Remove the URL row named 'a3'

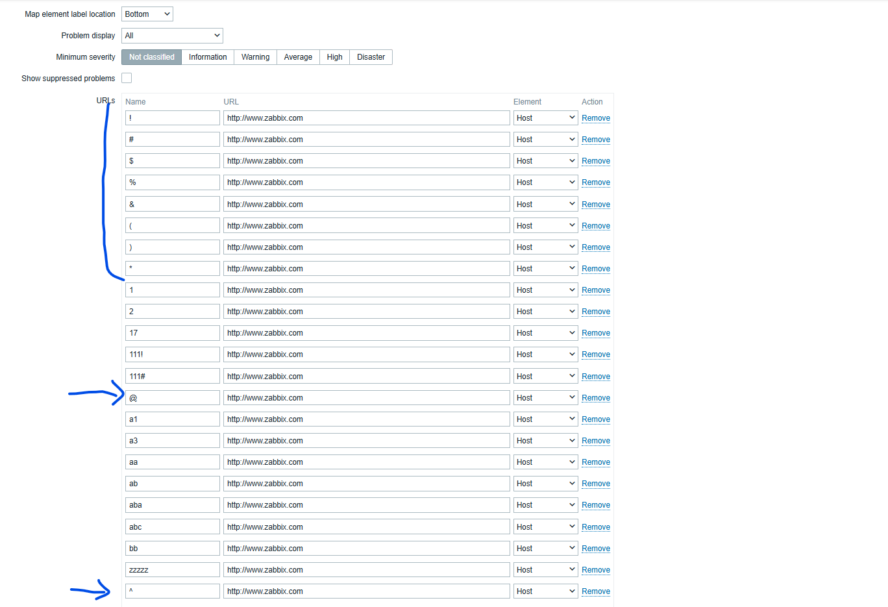(596, 441)
